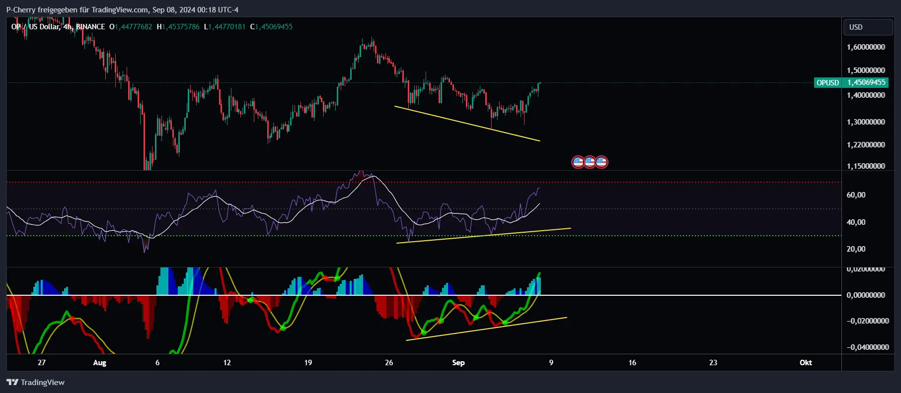The height and width of the screenshot is (393, 901).
Task: Click the '26' date label on time axis
Action: (x=389, y=363)
